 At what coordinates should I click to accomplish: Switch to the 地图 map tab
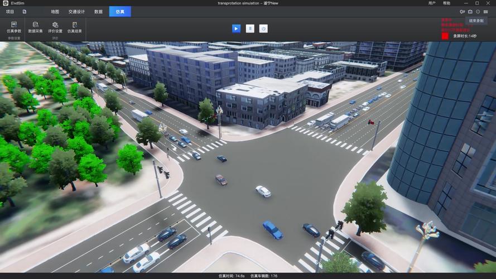pyautogui.click(x=55, y=12)
